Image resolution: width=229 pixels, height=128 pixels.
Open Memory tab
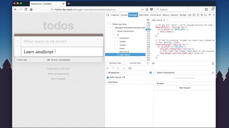(166, 15)
